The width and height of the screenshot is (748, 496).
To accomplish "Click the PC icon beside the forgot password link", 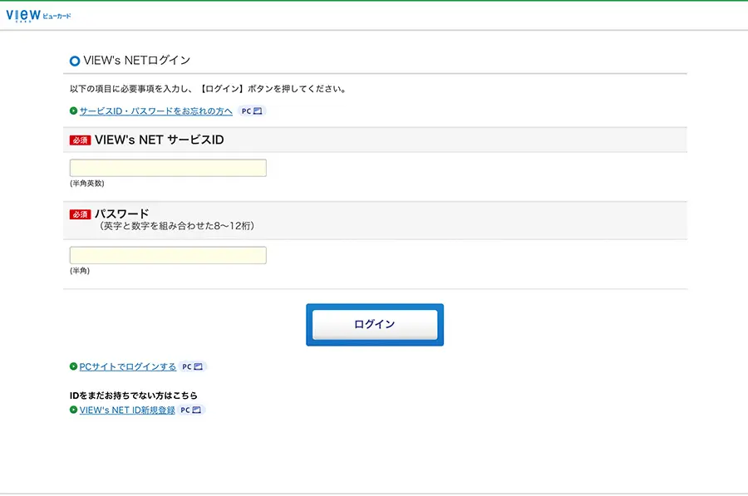I will coord(250,110).
